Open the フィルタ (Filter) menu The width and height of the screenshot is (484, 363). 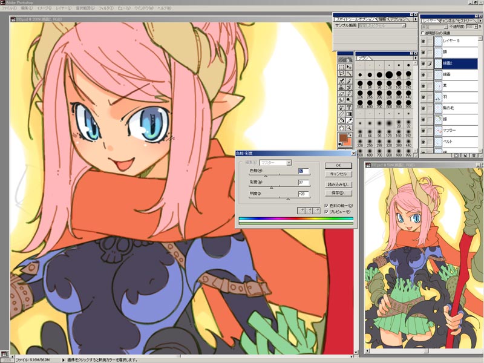[106, 8]
